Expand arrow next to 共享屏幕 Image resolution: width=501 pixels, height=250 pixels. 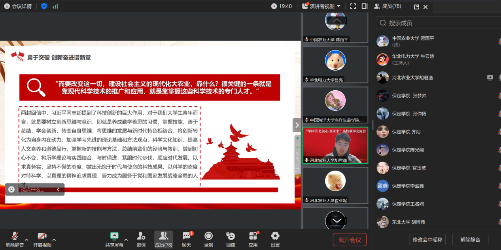[126, 239]
